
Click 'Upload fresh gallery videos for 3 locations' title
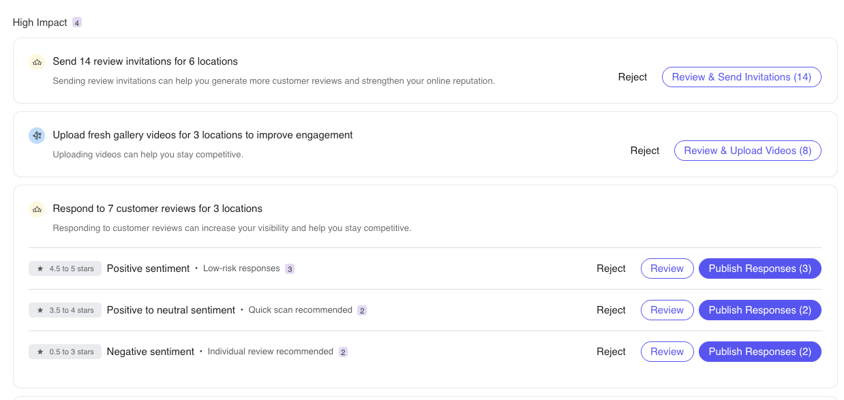click(x=202, y=135)
